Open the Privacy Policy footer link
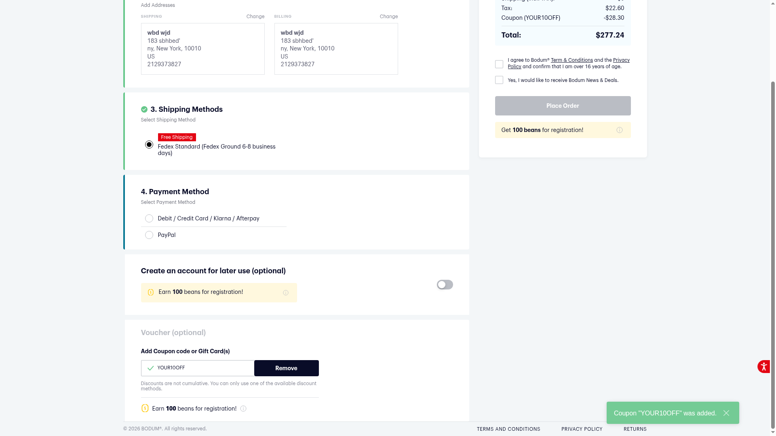 [x=582, y=429]
